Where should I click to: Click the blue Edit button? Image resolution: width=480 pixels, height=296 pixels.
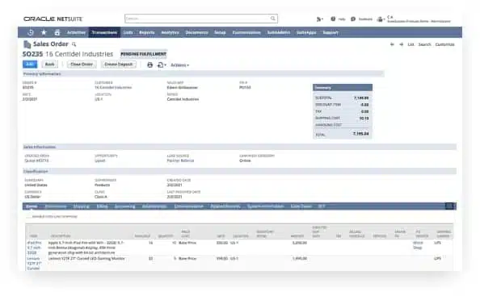[x=30, y=65]
